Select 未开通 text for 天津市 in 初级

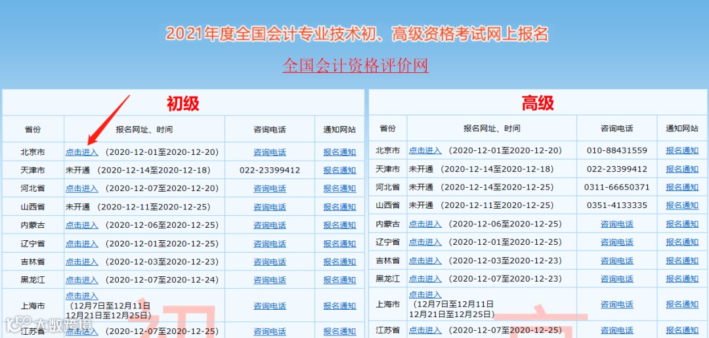tap(77, 171)
